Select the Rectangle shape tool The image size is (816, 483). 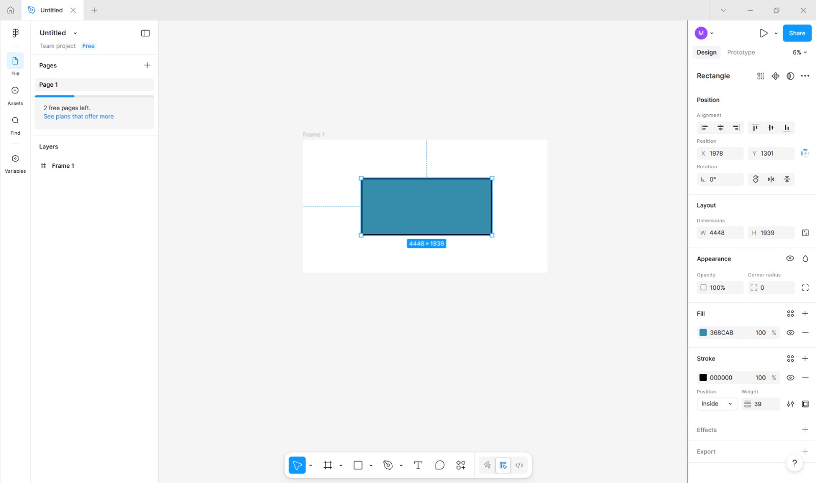point(357,465)
